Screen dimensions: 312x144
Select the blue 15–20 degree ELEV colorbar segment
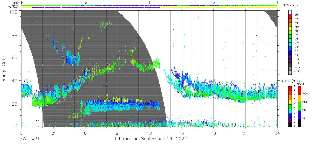click(290, 49)
